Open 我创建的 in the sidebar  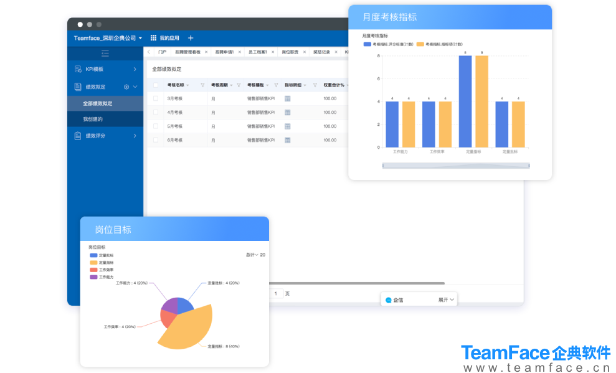click(x=93, y=119)
